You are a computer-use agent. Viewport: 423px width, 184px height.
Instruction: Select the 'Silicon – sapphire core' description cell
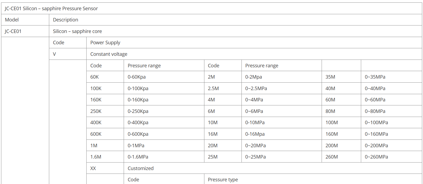(77, 31)
